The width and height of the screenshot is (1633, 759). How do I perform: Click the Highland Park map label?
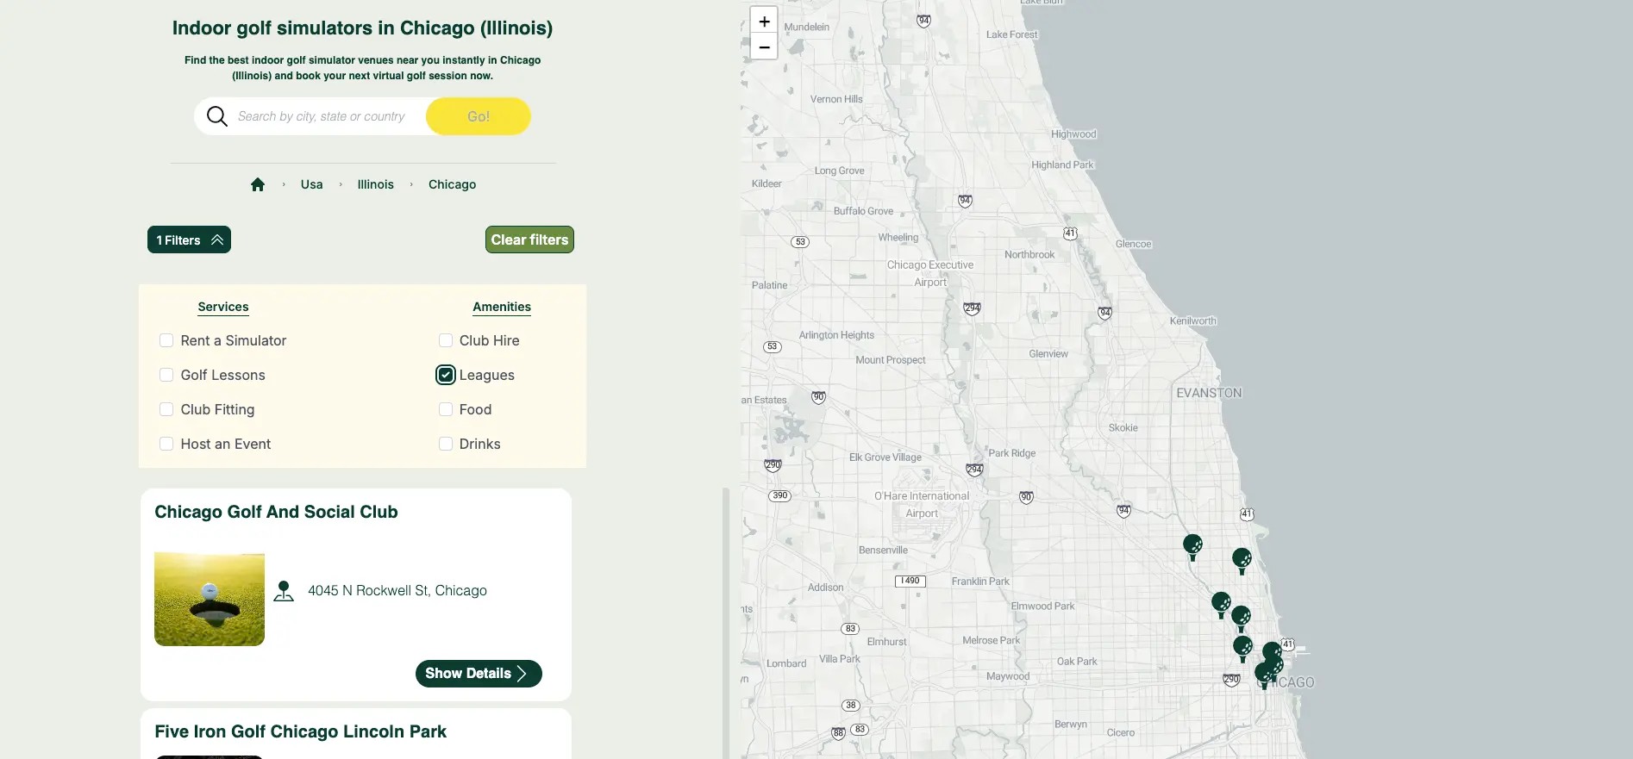click(x=1062, y=165)
